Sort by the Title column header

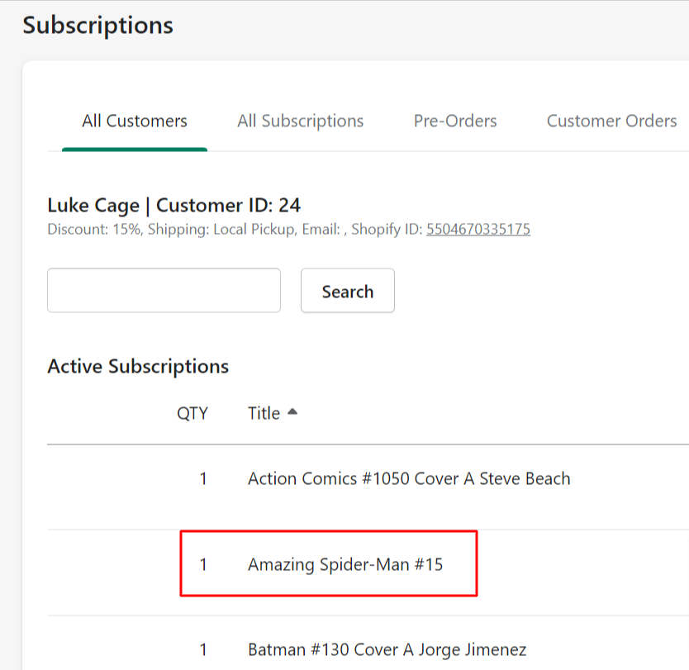264,413
